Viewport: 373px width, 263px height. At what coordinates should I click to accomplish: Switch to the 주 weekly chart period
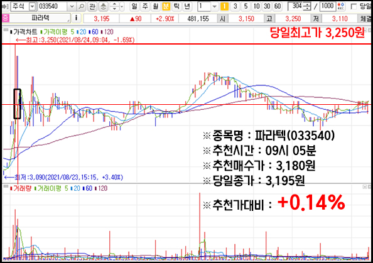145,6
